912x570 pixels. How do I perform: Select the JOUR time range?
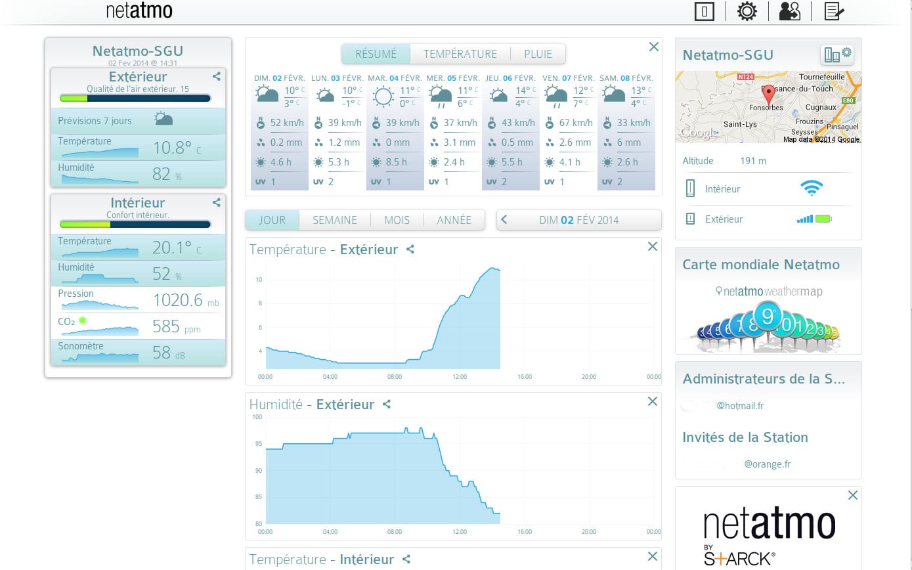[x=272, y=220]
